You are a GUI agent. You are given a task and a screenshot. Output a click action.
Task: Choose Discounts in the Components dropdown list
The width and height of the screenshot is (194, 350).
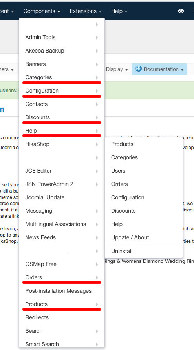coord(62,118)
